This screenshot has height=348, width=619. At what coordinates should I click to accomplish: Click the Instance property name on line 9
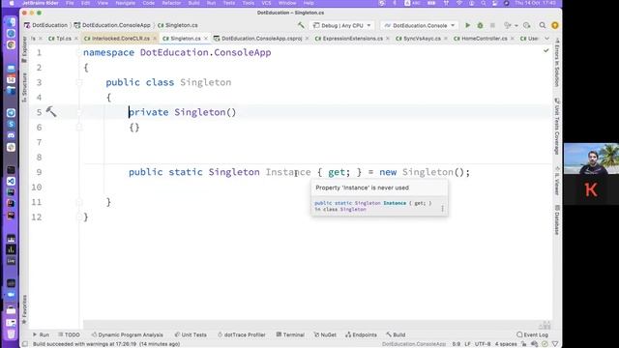tap(288, 172)
